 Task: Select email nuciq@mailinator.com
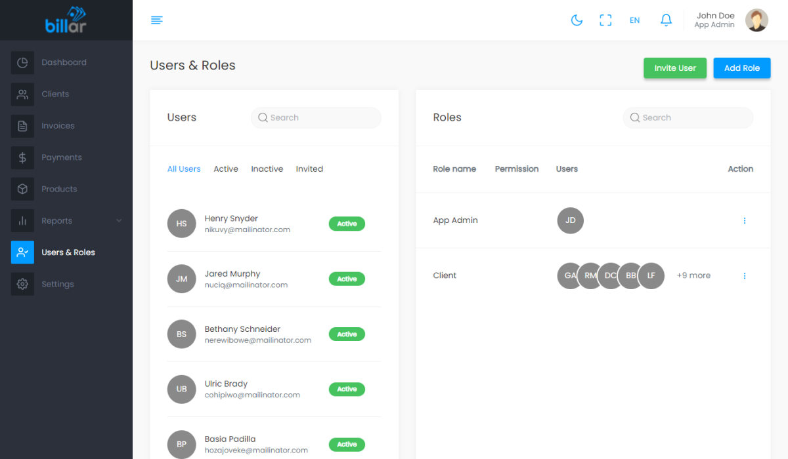click(x=246, y=285)
